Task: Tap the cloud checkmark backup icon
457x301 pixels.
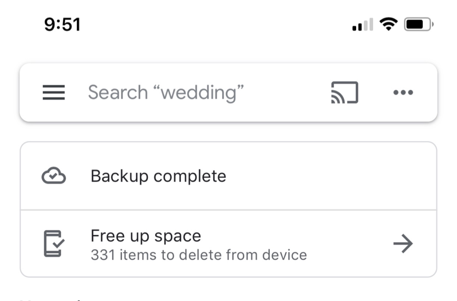Action: 54,176
